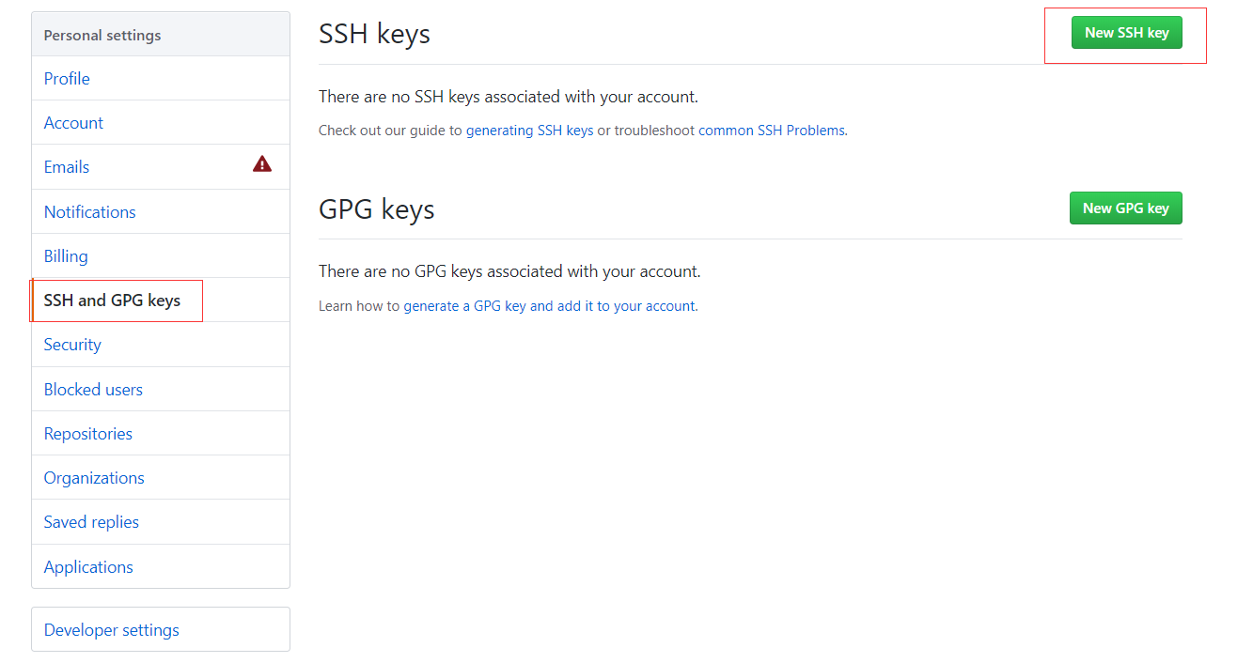Open Organizations in the sidebar
Viewport: 1253px width, 663px height.
94,478
